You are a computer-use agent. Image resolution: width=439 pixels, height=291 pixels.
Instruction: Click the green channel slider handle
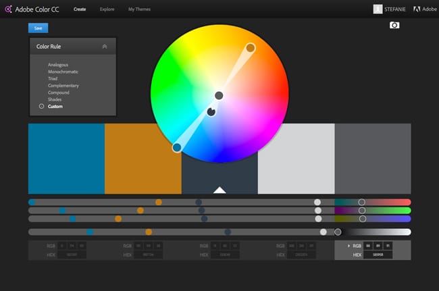(x=362, y=211)
